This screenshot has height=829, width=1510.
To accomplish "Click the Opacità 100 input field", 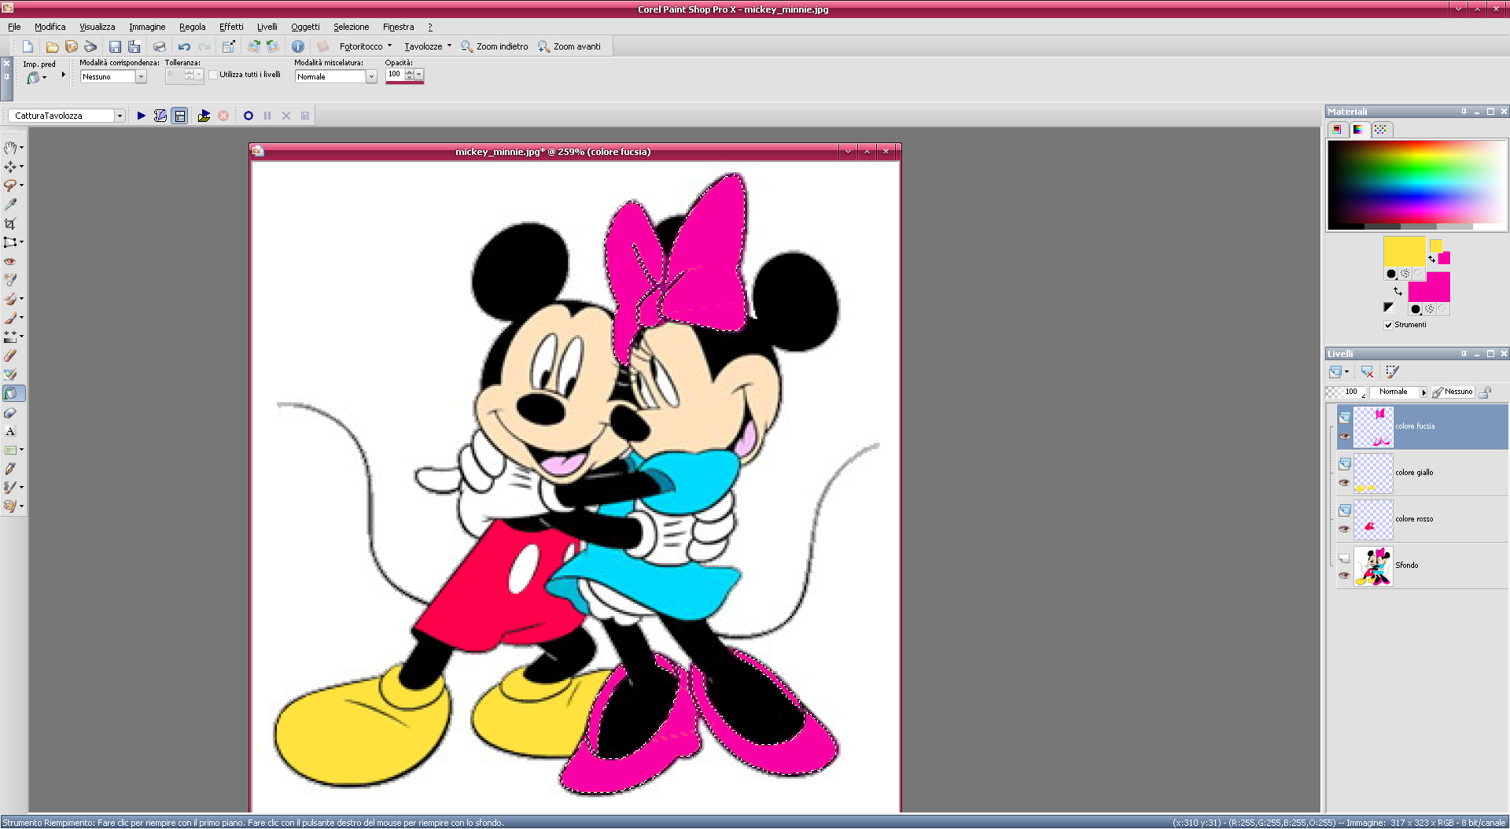I will [395, 74].
